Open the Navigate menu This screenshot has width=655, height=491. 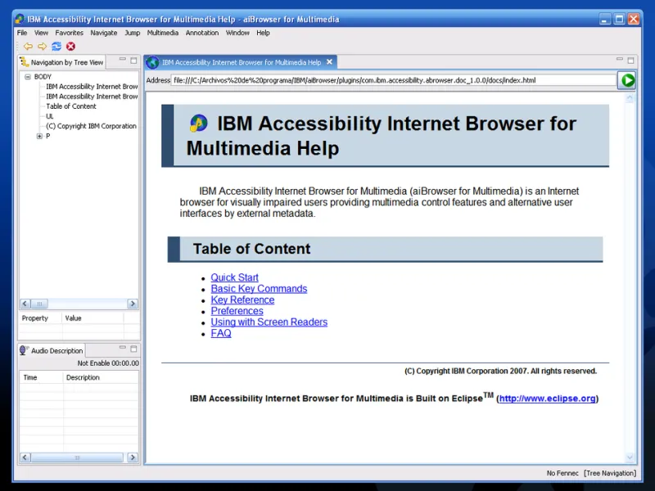tap(104, 33)
